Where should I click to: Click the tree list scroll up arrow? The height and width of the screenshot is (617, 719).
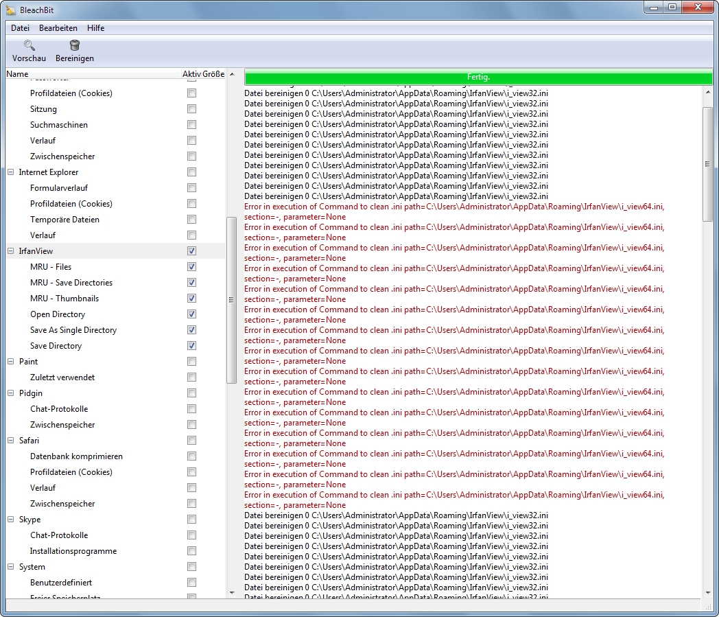point(232,74)
